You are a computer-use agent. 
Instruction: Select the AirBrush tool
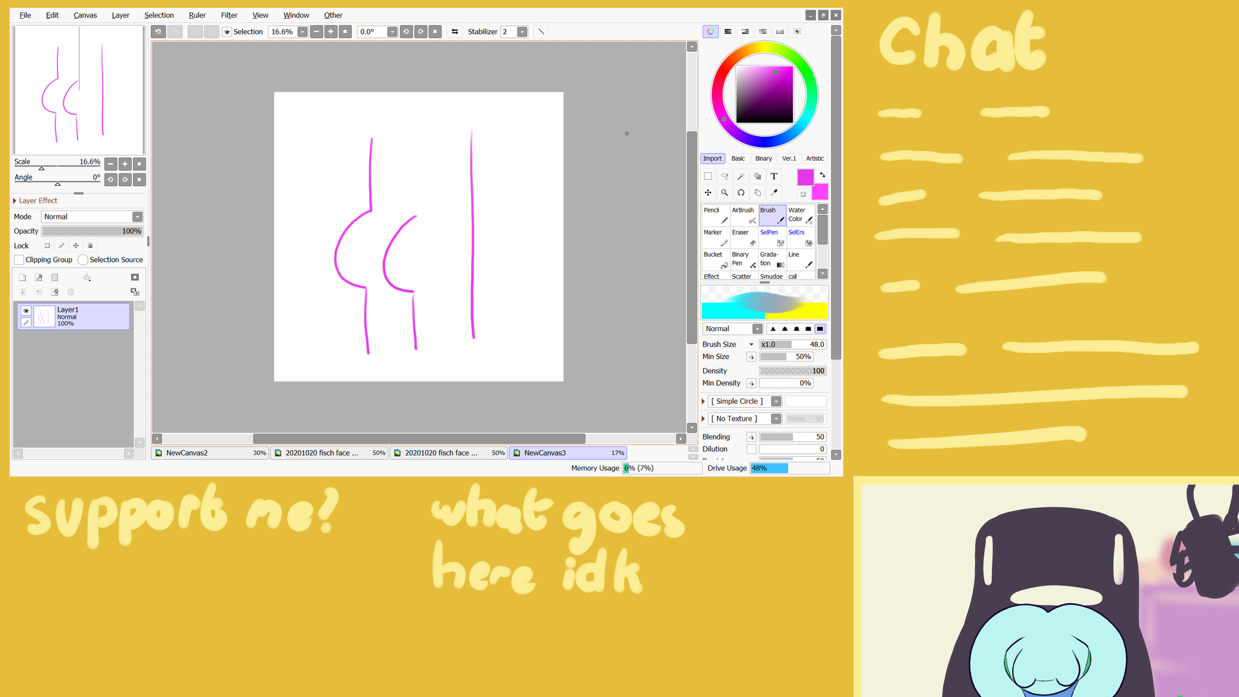[743, 215]
